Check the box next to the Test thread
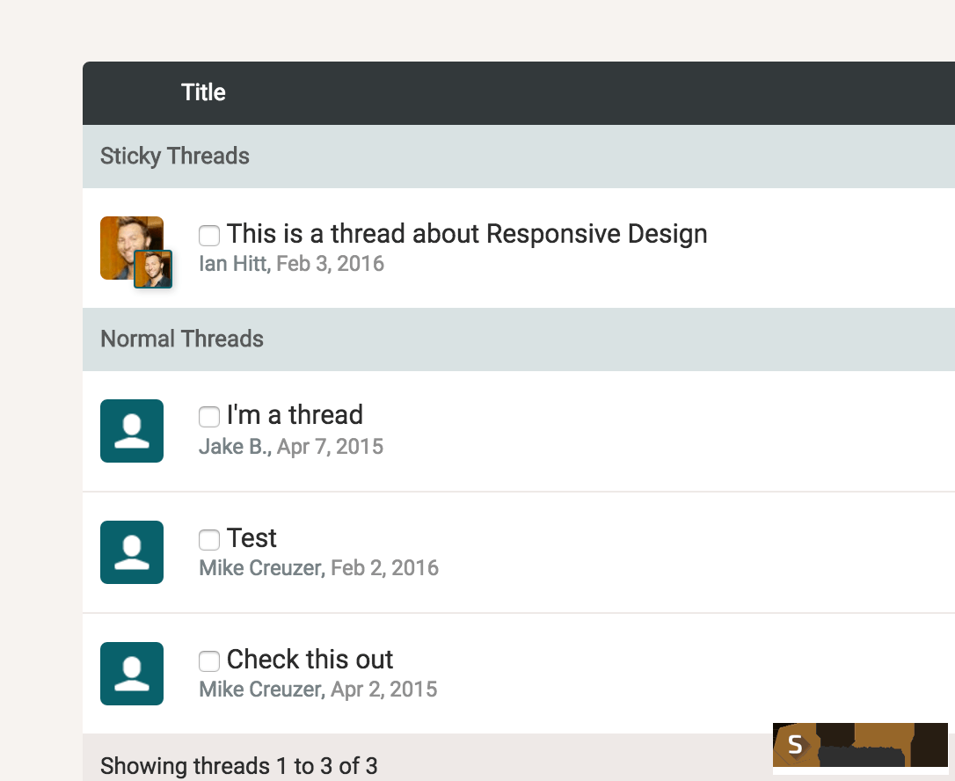 209,539
